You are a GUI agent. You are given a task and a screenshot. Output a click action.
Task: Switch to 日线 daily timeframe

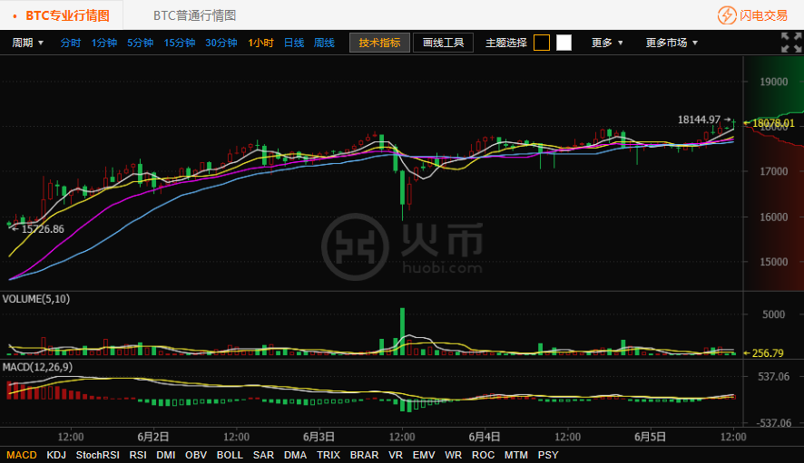click(294, 43)
